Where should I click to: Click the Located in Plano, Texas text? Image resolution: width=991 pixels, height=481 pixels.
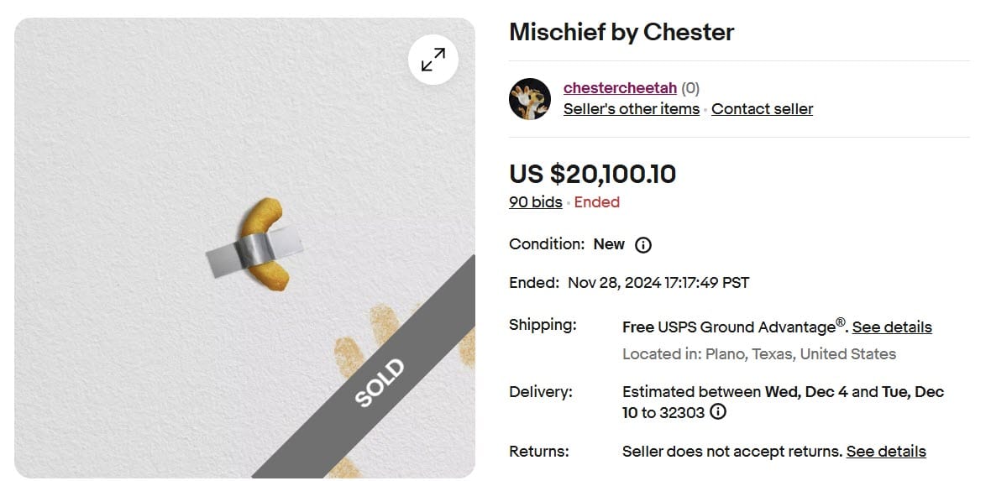click(x=758, y=354)
